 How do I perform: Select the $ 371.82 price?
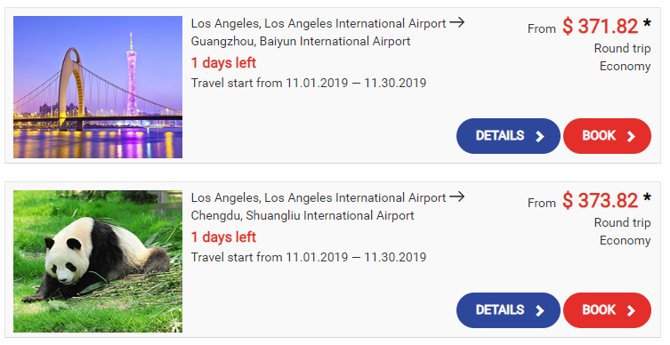(601, 26)
